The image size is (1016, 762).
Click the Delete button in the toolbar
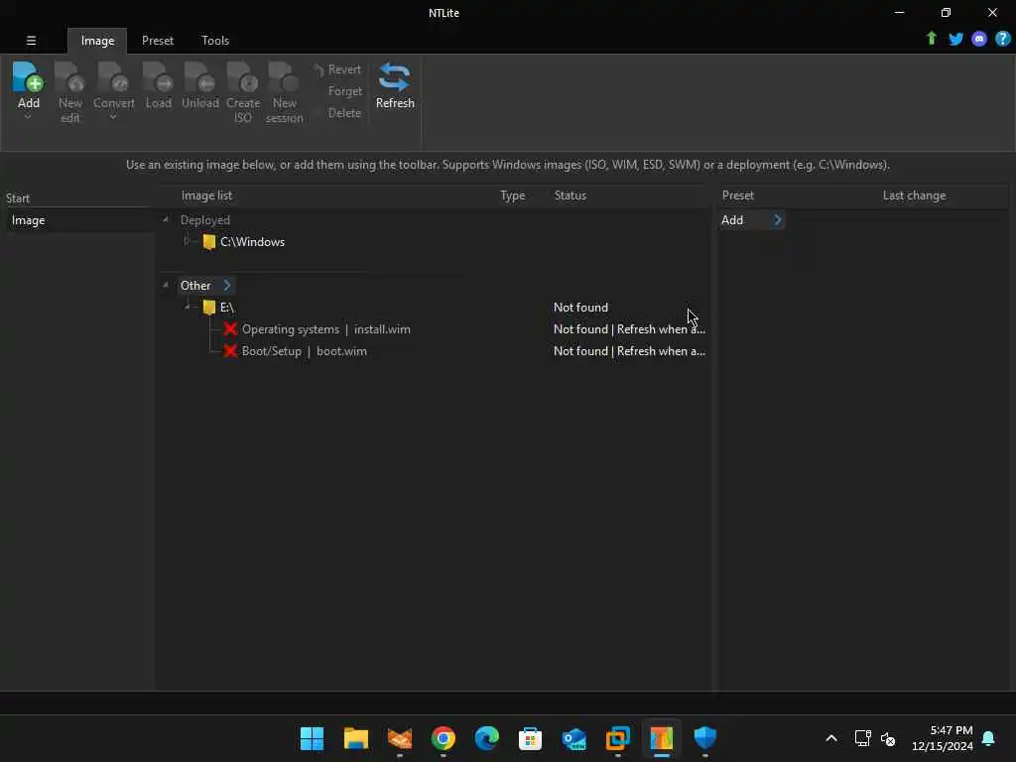[344, 113]
